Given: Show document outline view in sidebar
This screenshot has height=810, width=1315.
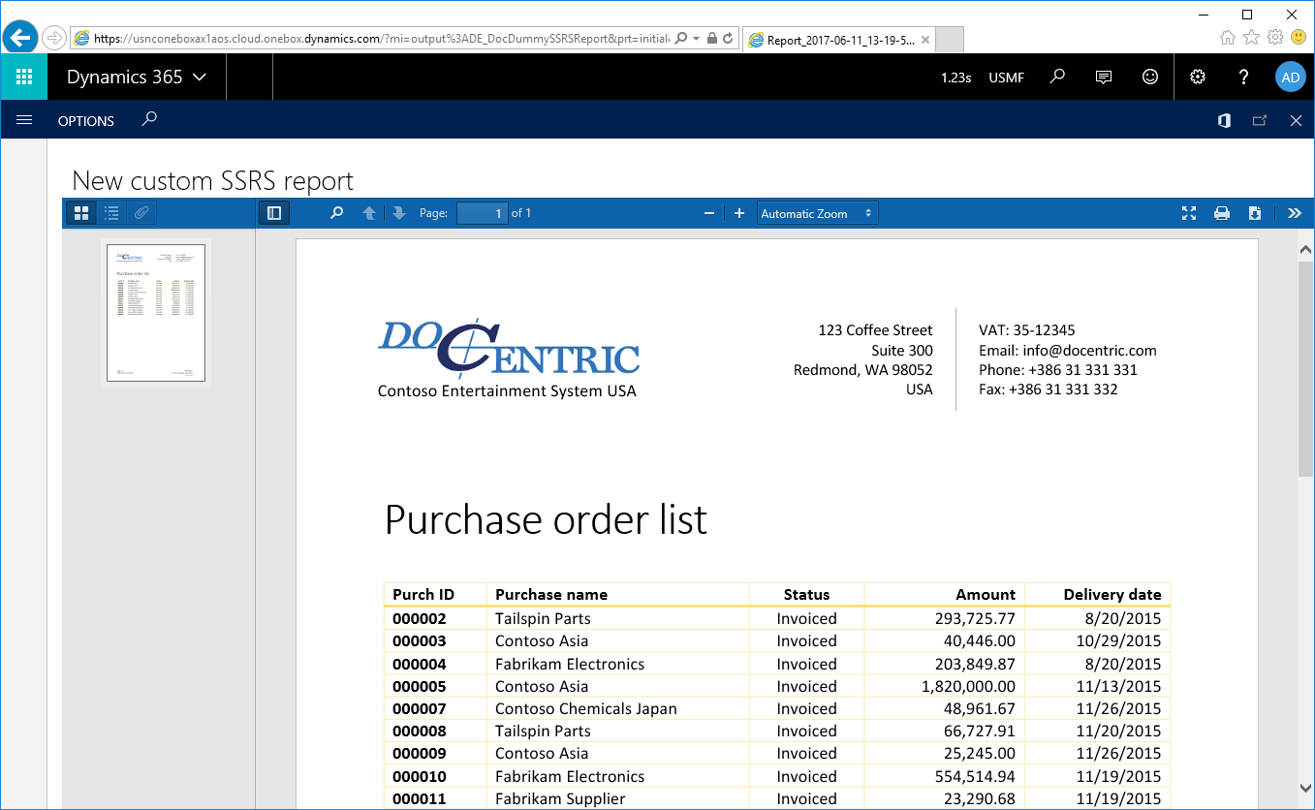Looking at the screenshot, I should click(x=111, y=213).
